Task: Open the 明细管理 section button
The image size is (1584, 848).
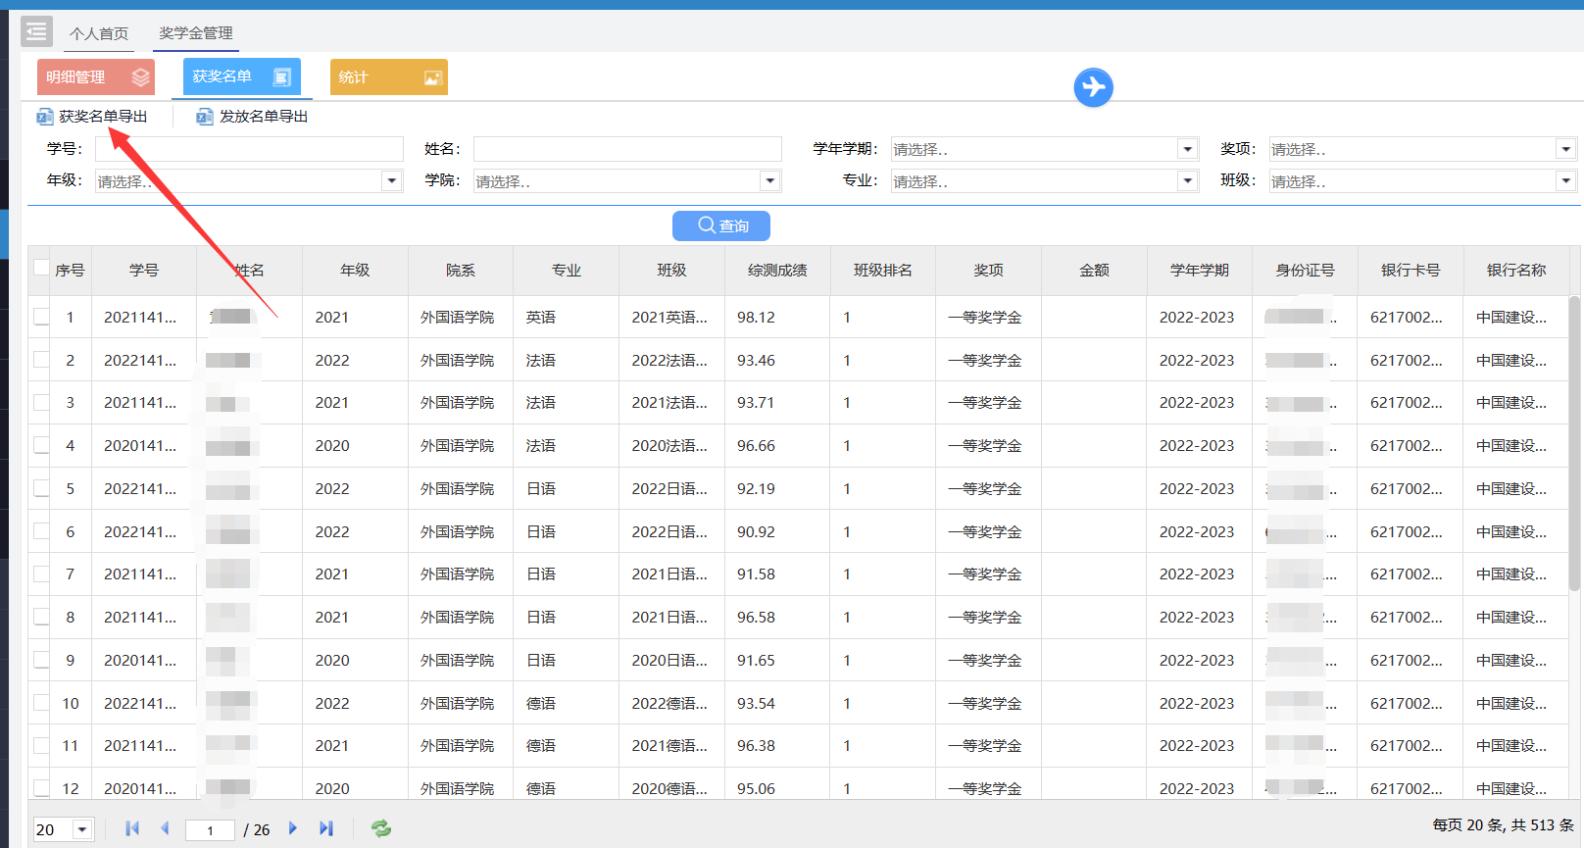Action: click(x=96, y=76)
